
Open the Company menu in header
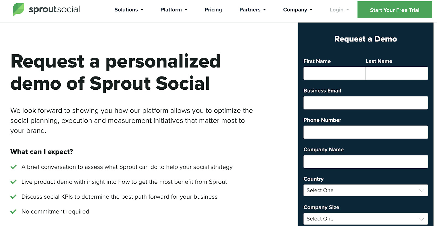click(297, 10)
